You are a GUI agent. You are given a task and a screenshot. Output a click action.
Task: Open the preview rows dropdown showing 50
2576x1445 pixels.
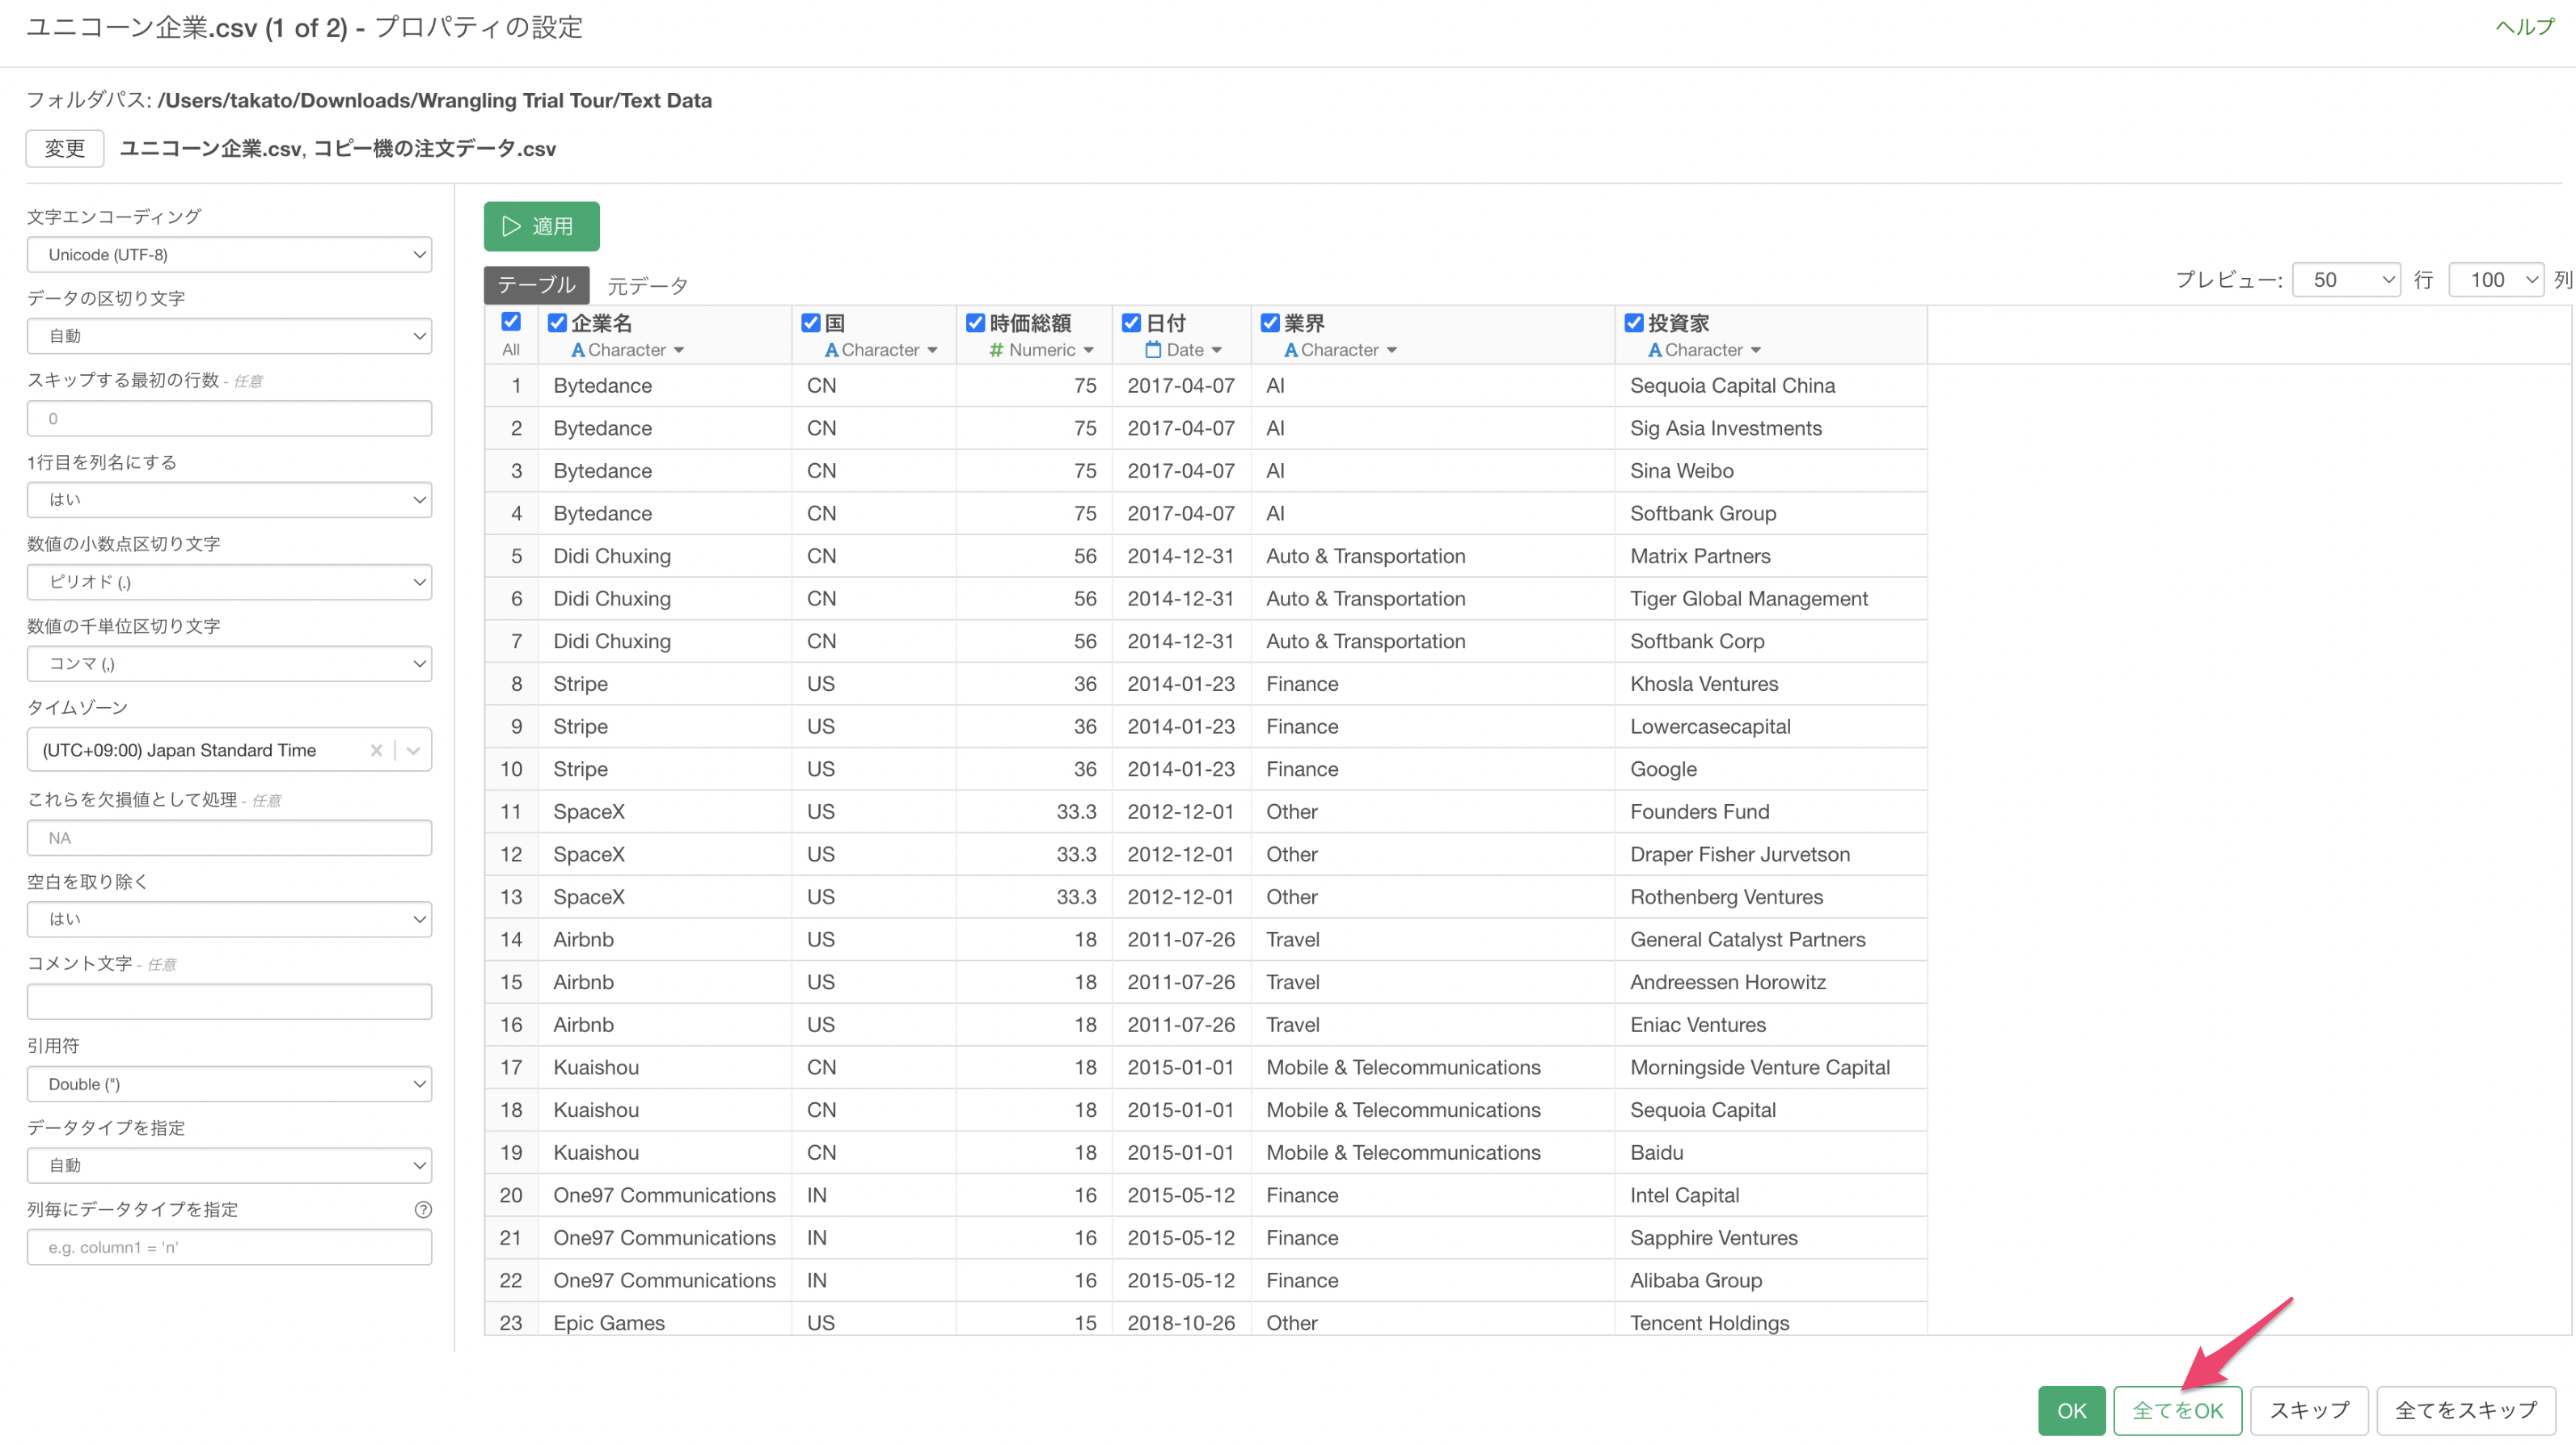(x=2347, y=280)
